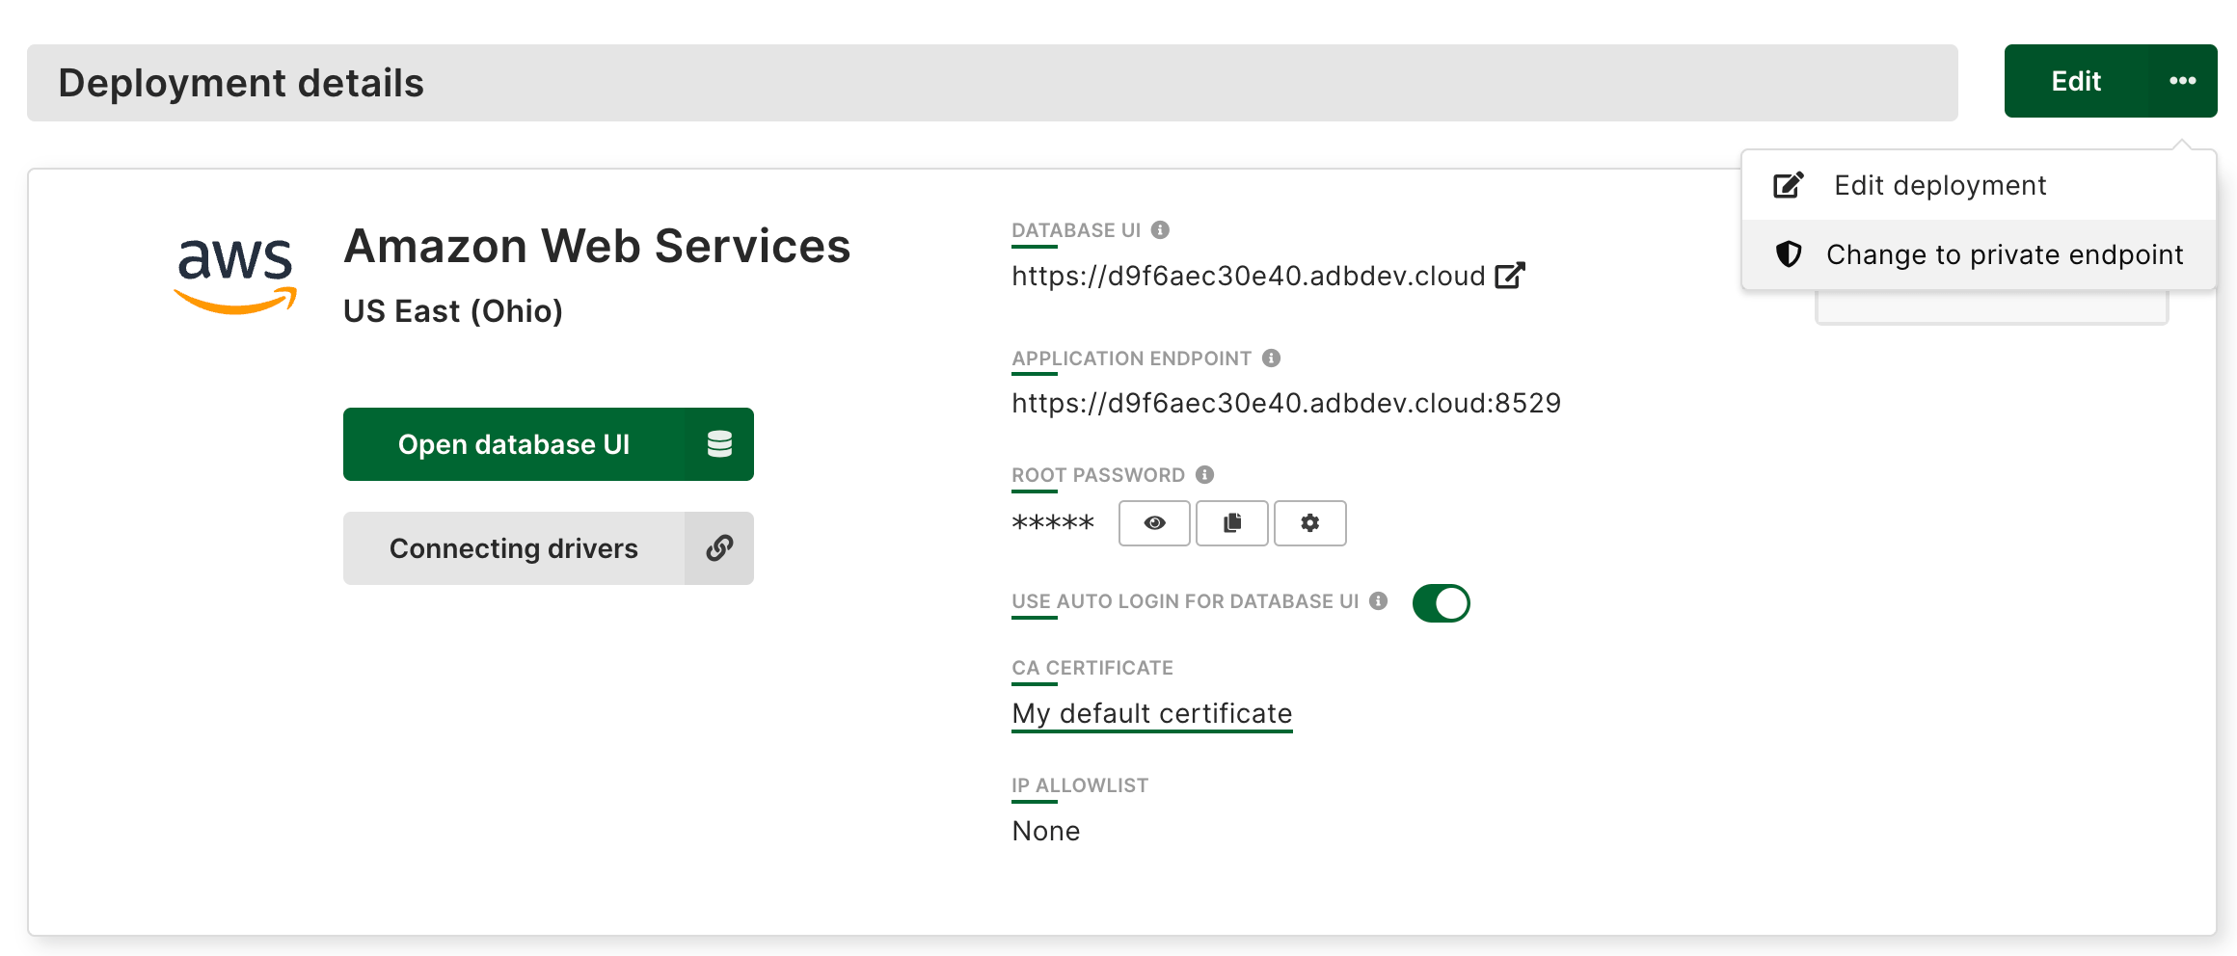Click the database stack icon on the Open database UI button

click(719, 444)
